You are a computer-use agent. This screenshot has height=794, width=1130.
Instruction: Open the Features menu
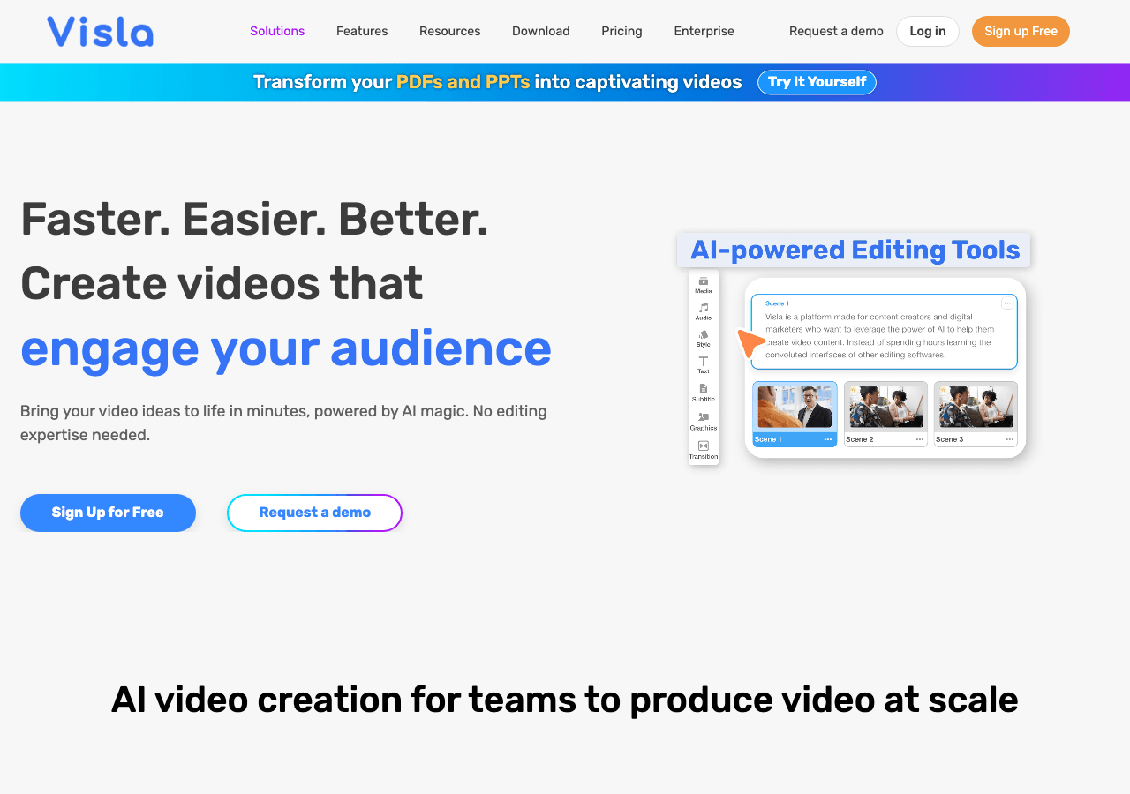coord(362,31)
